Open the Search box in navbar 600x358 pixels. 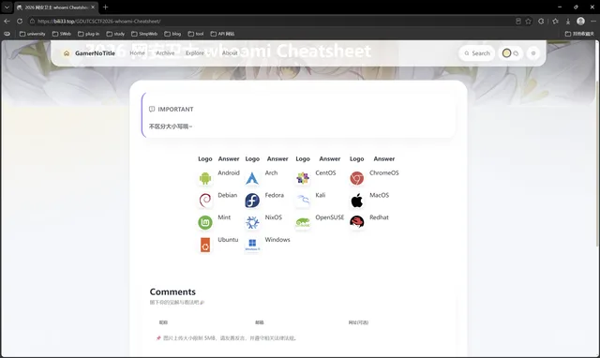tap(477, 53)
